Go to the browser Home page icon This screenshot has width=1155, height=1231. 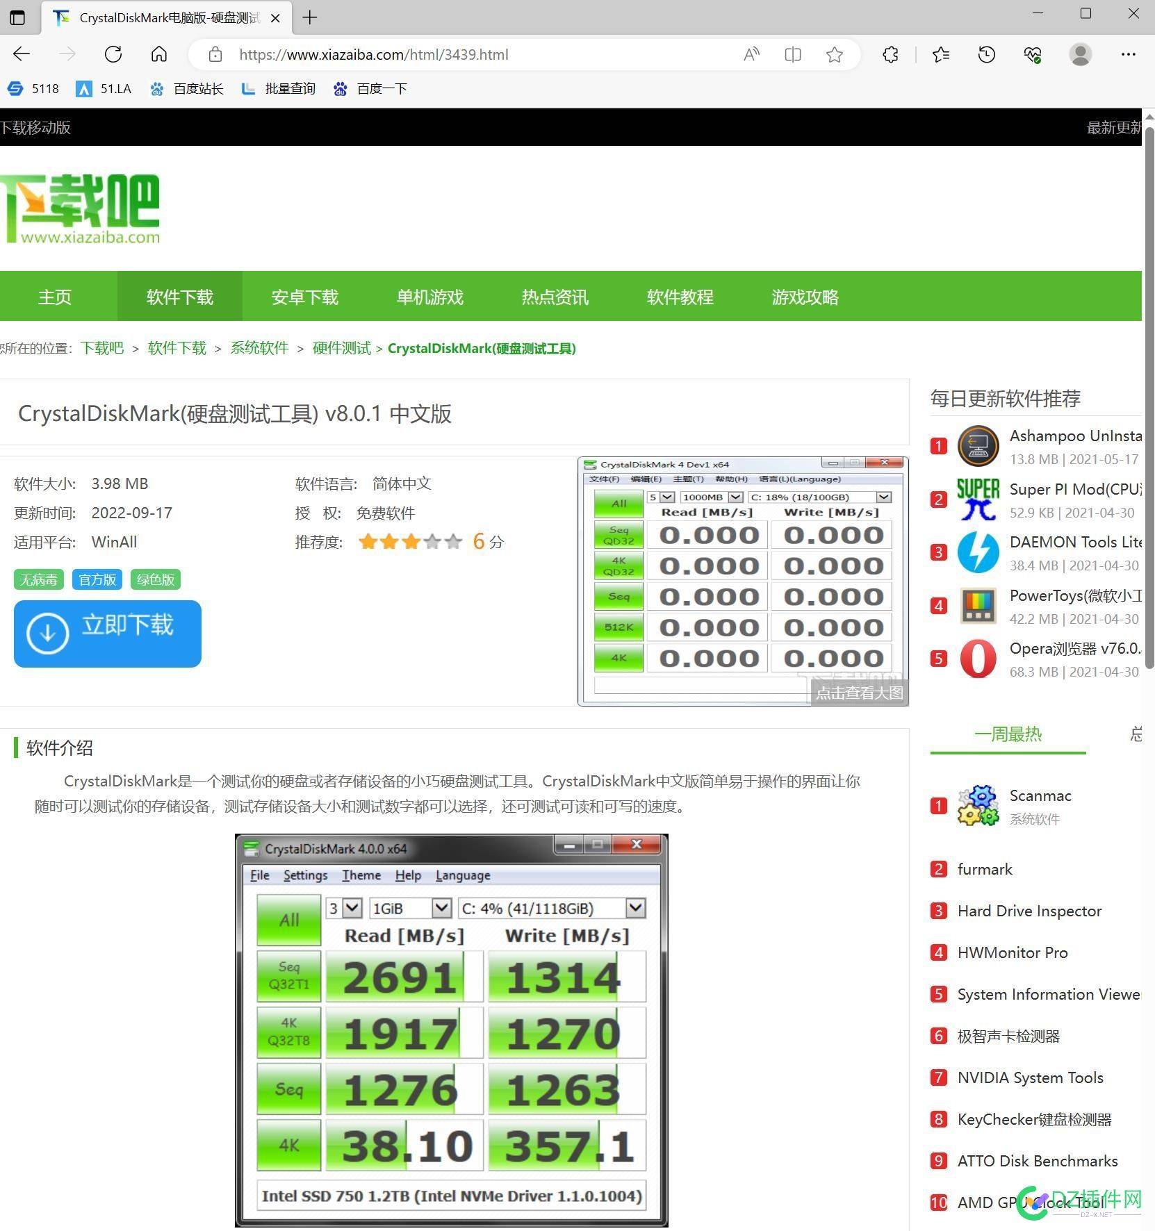[159, 54]
